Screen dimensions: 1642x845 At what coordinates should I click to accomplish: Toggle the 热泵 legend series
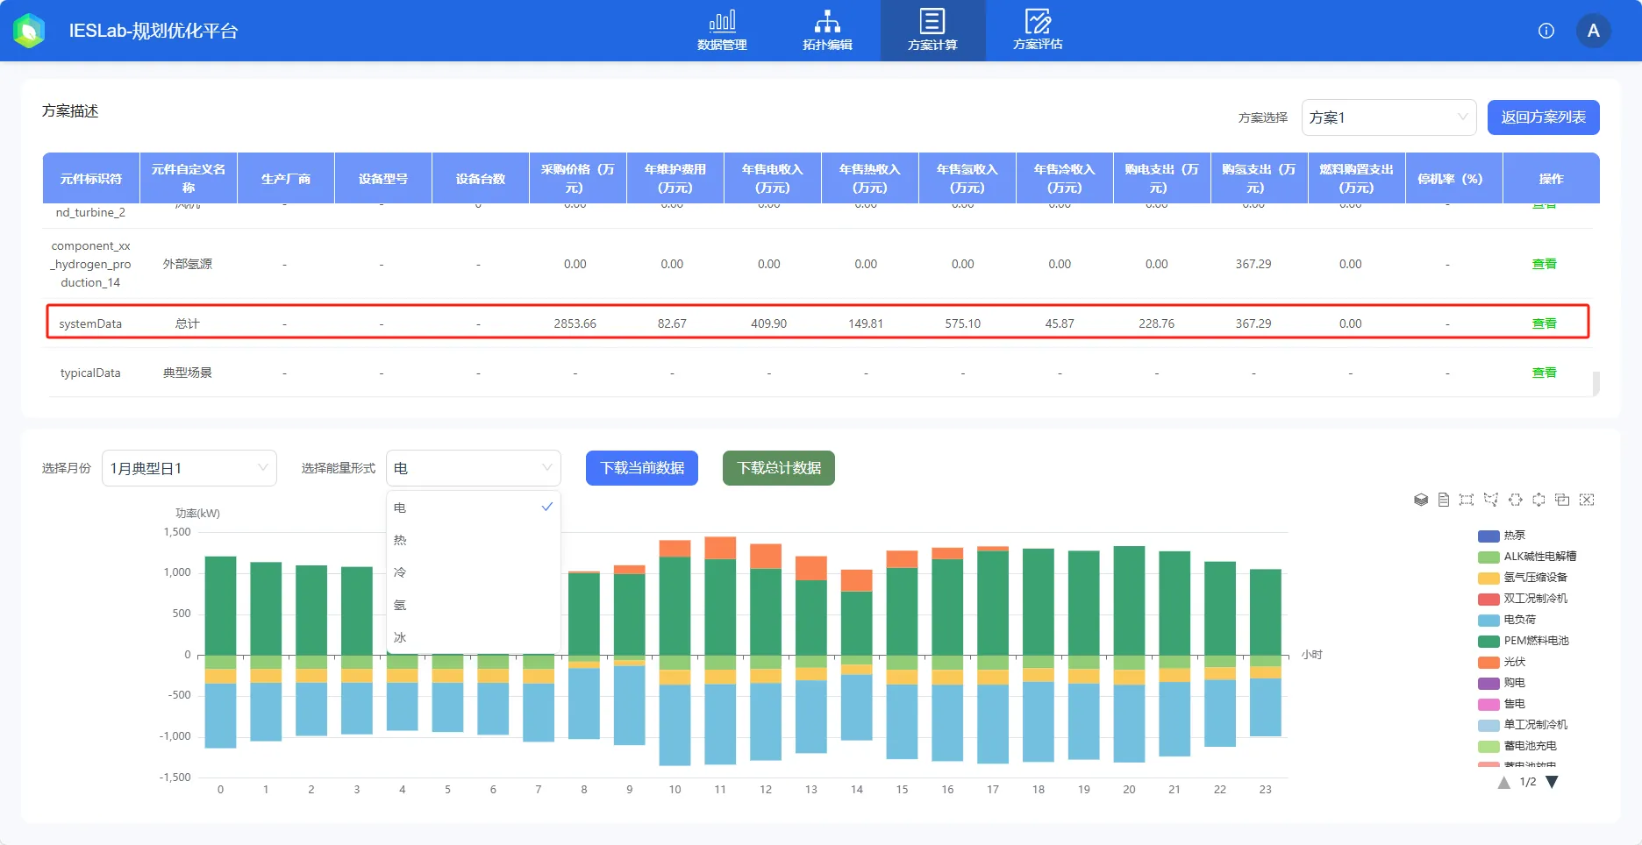pos(1502,536)
